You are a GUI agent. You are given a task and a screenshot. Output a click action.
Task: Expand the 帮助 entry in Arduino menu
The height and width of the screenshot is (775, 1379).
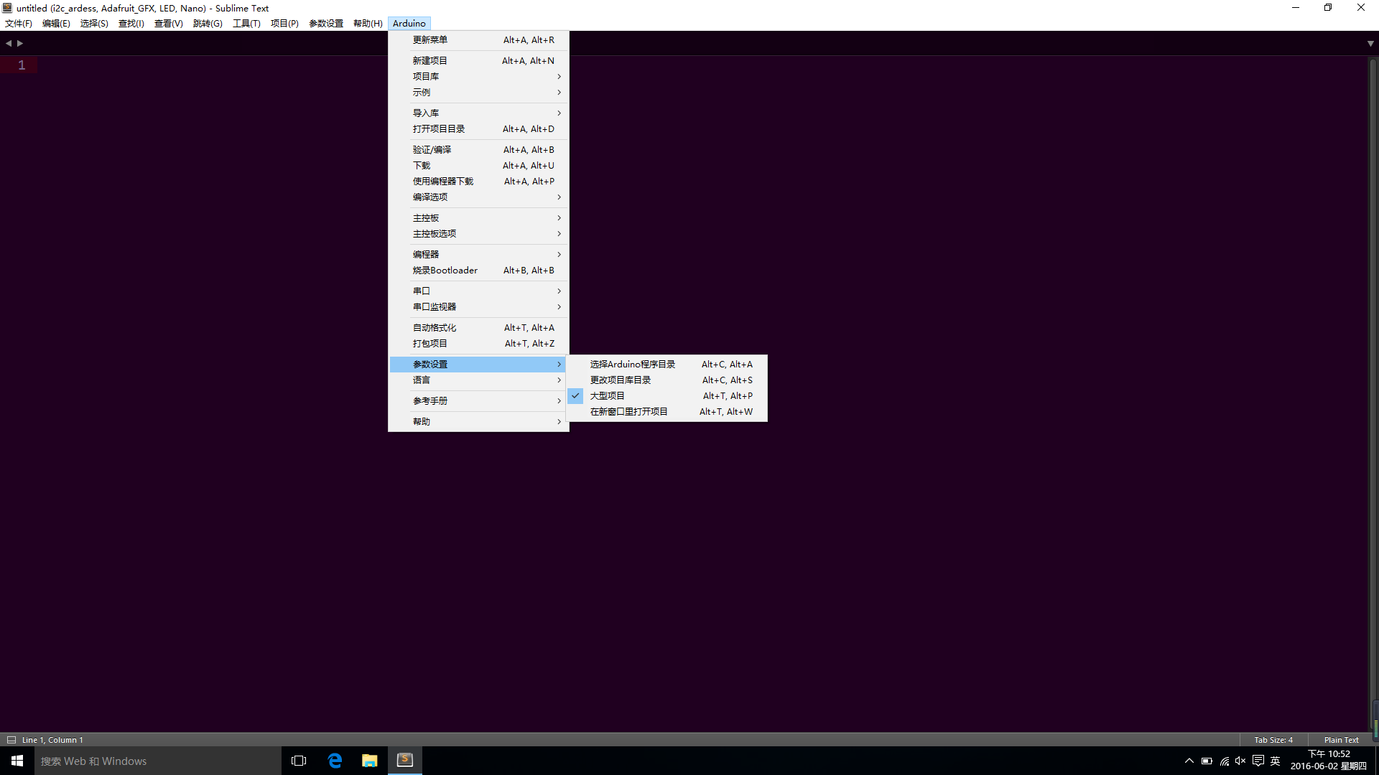(478, 421)
